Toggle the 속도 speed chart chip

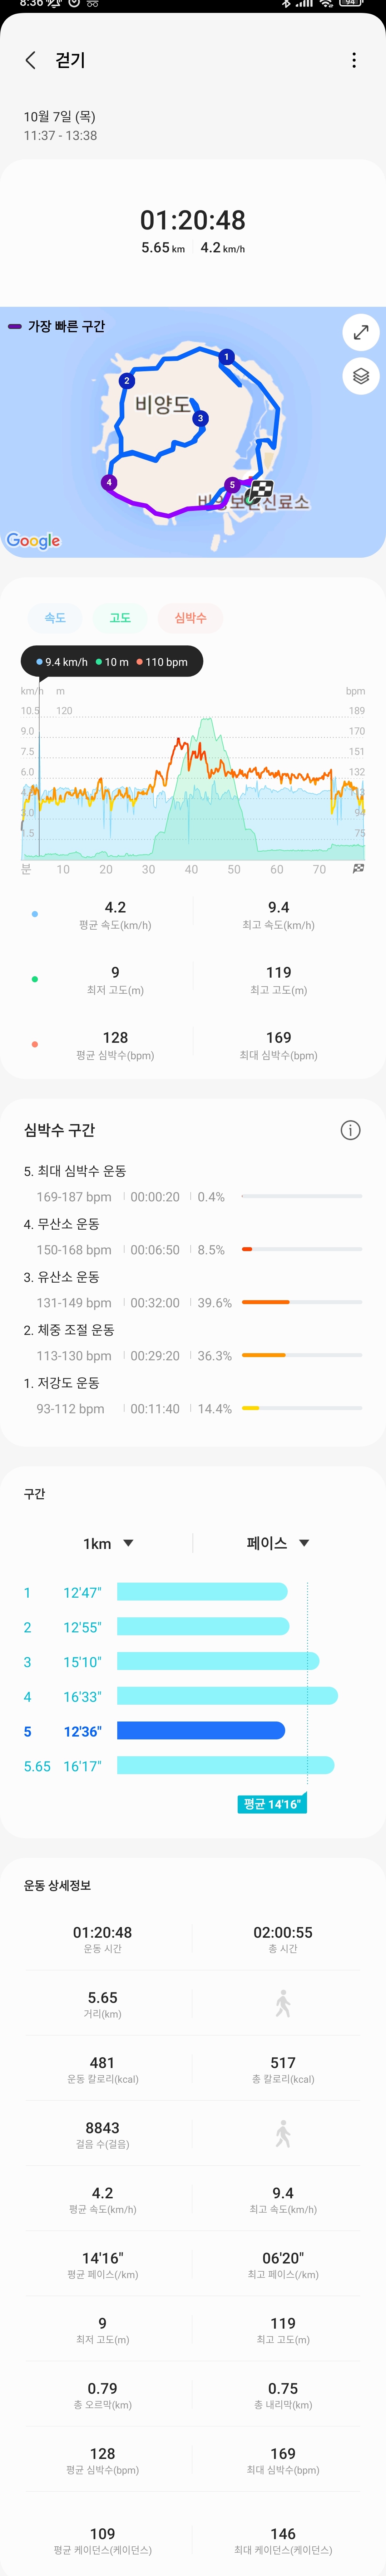coord(55,618)
